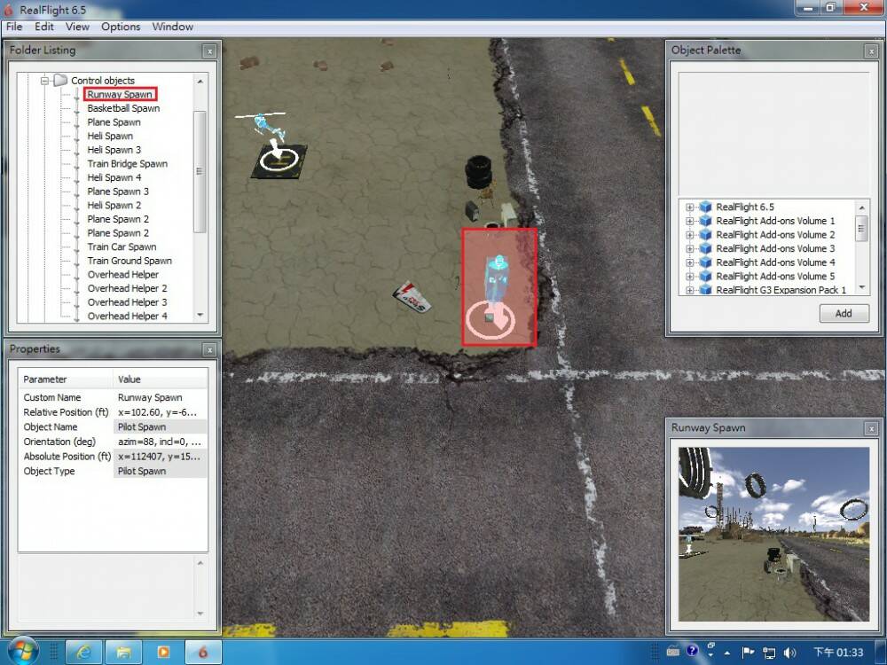Viewport: 887px width, 665px height.
Task: Select the helicopter spawn helipad in viewport
Action: [279, 160]
